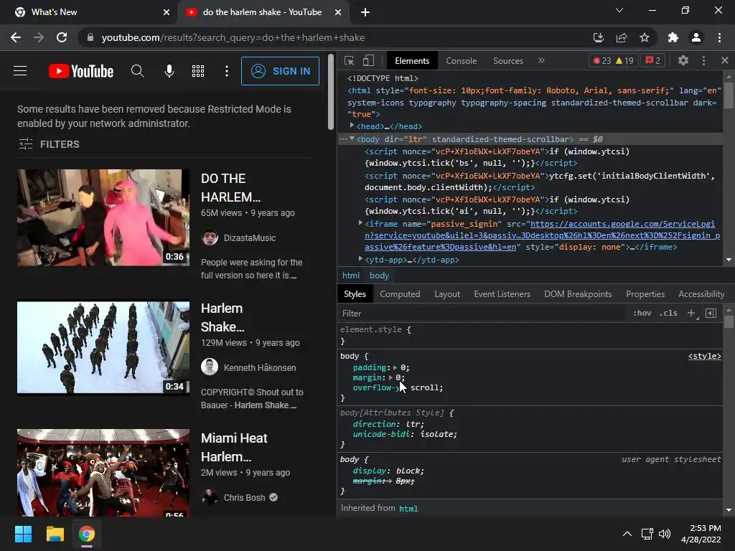
Task: Open DO THE HARLEM video thumbnail
Action: point(103,217)
